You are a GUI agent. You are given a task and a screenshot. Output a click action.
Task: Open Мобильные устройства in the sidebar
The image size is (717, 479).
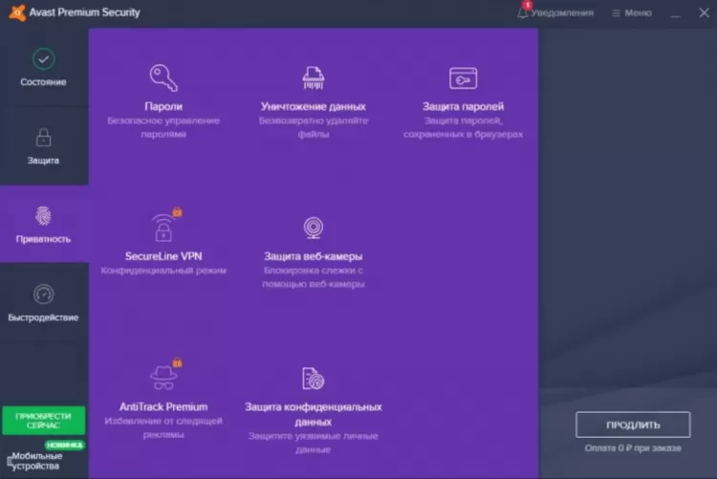click(36, 461)
